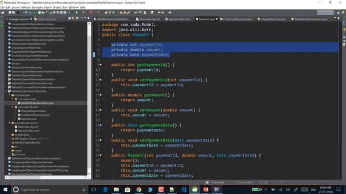This screenshot has height=194, width=346.
Task: Open the notification center icon
Action: pos(339,189)
